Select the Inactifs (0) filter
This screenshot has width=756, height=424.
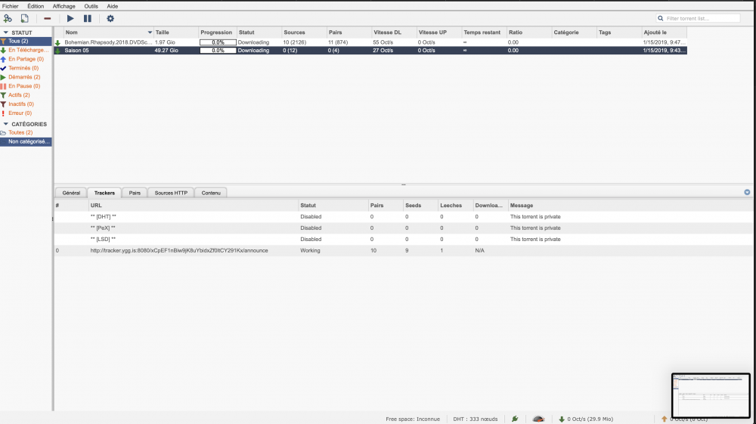(x=26, y=104)
